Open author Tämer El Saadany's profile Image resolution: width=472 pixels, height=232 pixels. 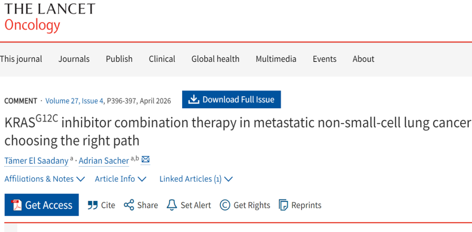tap(36, 160)
